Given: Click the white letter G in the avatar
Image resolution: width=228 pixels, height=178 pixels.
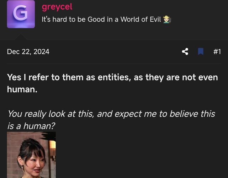Looking at the screenshot, I should click(21, 12).
